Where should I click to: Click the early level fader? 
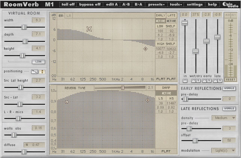tap(206, 41)
